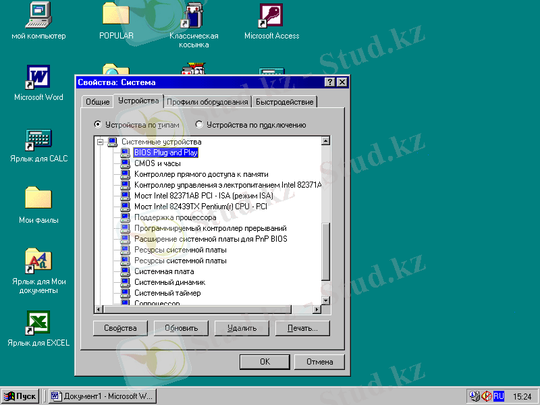Click the RU language indicator in tray
This screenshot has width=540, height=405.
point(499,396)
